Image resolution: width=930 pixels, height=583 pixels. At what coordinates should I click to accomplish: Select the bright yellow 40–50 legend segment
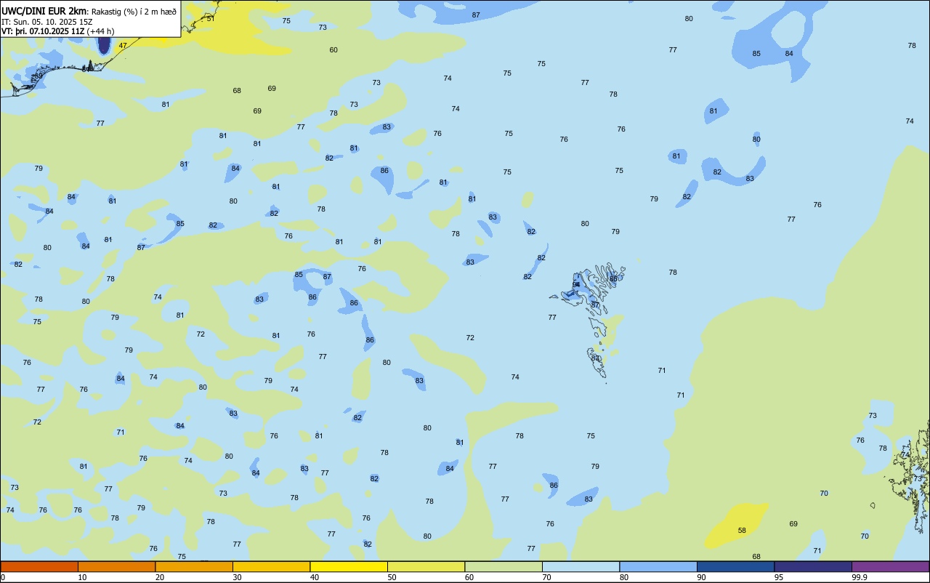pyautogui.click(x=349, y=566)
